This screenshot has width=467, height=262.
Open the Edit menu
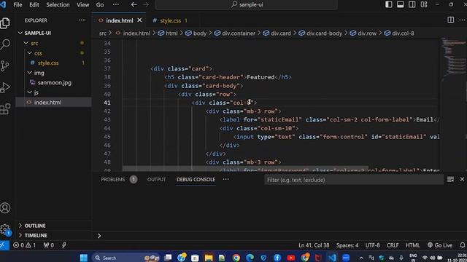tap(34, 5)
